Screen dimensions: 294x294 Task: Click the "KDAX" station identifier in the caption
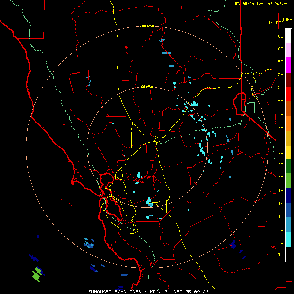tap(156, 292)
